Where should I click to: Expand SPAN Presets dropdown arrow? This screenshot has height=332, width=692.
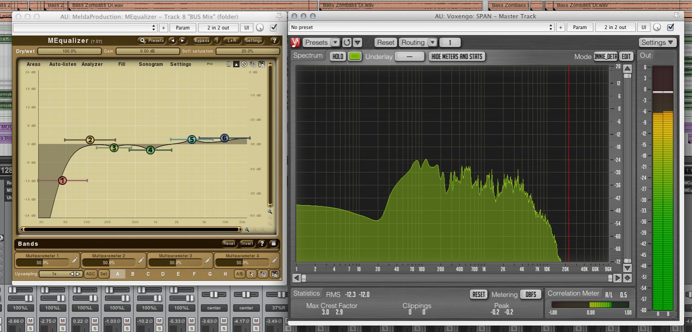(335, 42)
